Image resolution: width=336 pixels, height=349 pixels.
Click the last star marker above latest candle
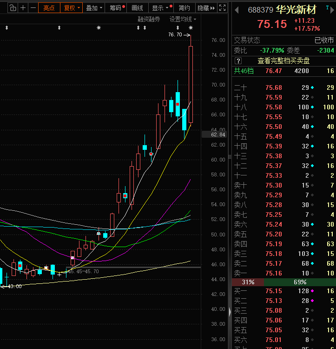pos(191,28)
